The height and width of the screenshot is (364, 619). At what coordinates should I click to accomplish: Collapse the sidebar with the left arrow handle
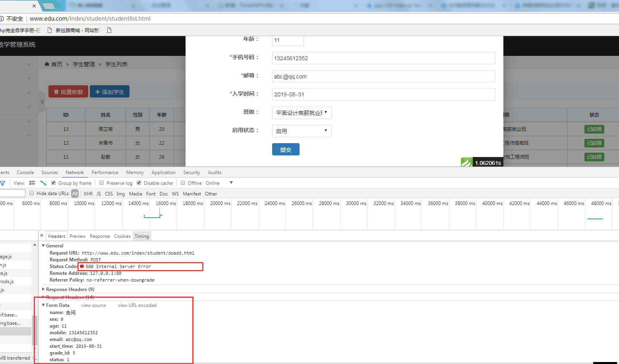click(x=42, y=102)
